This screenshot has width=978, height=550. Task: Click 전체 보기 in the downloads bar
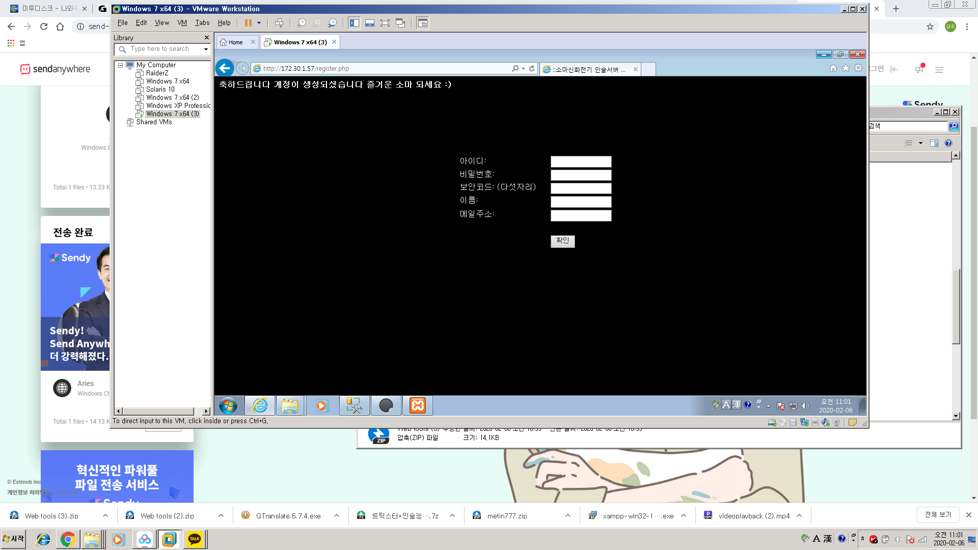pyautogui.click(x=938, y=515)
